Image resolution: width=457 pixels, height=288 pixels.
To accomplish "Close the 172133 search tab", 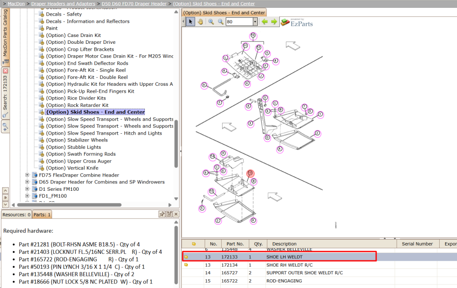I will 5,71.
